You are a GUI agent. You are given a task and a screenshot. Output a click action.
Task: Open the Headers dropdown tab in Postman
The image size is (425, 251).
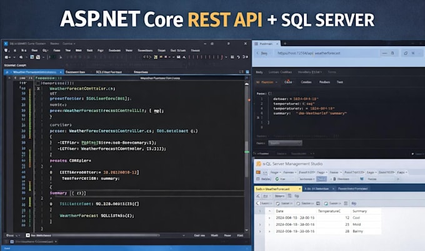click(x=310, y=72)
